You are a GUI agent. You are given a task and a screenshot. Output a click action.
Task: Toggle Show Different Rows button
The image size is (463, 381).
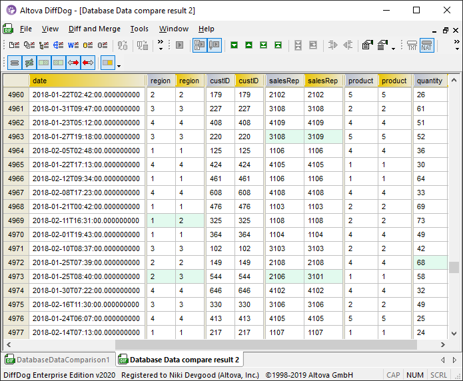pyautogui.click(x=29, y=63)
